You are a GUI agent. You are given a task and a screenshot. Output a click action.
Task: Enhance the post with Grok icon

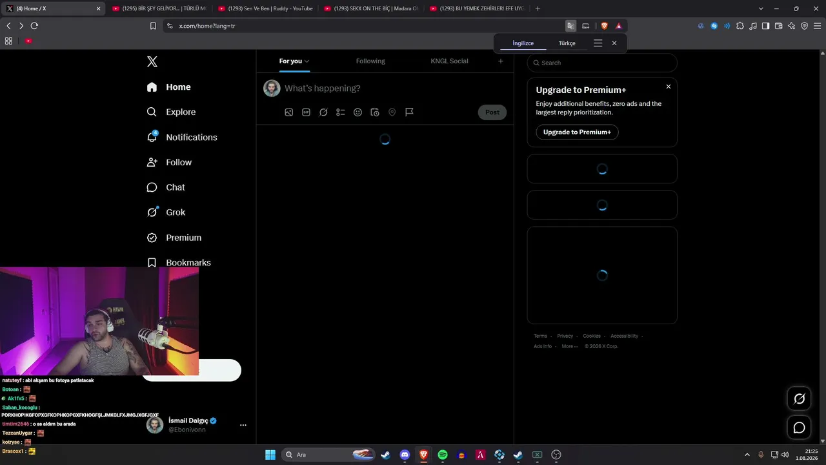pos(323,112)
